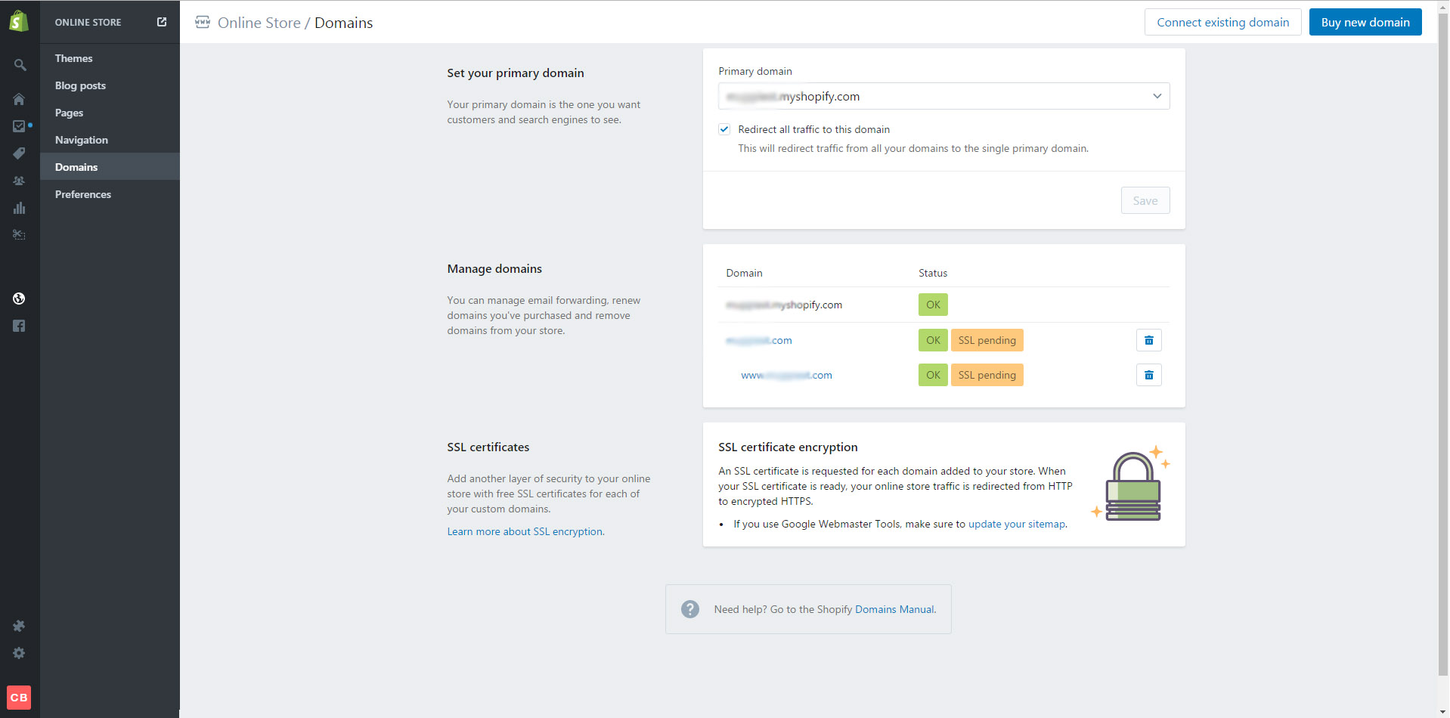
Task: View online store via external link icon
Action: [162, 22]
